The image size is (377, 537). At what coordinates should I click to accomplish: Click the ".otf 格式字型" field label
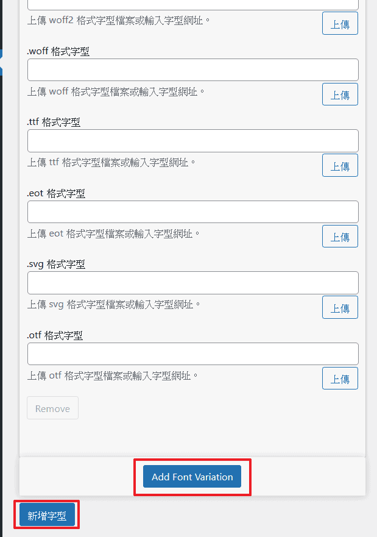pyautogui.click(x=55, y=336)
